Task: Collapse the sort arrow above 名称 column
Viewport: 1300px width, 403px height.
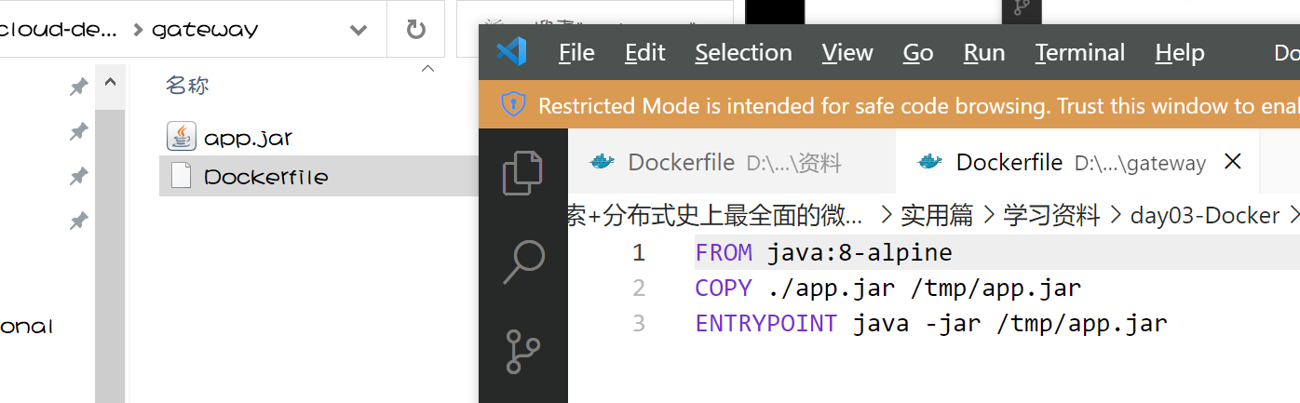Action: tap(427, 68)
